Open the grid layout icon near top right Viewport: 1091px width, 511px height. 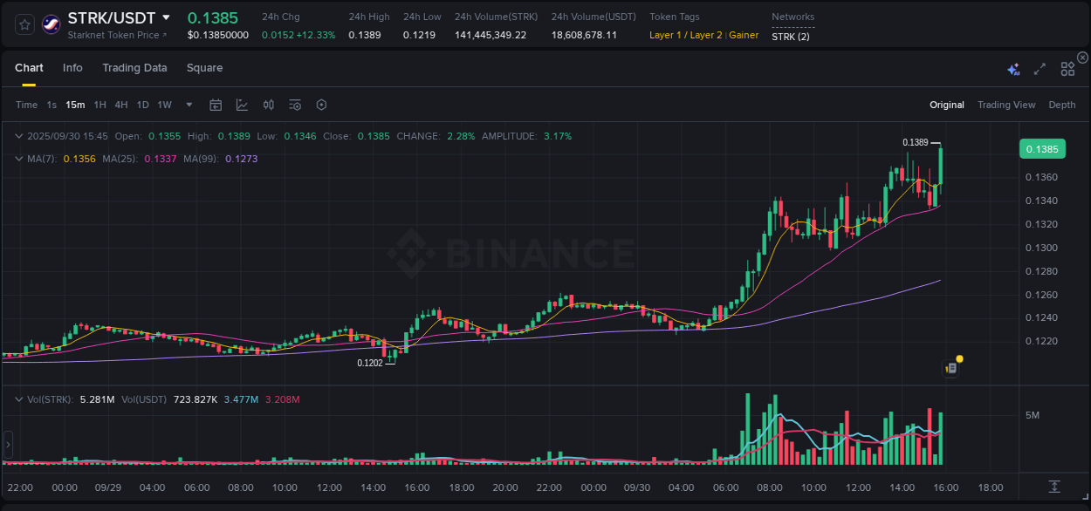point(1067,68)
